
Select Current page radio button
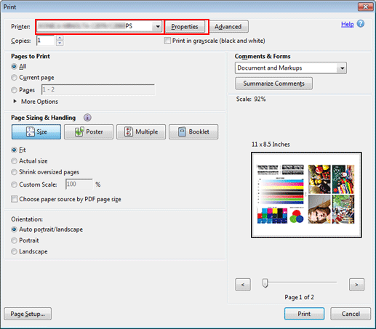coord(14,78)
